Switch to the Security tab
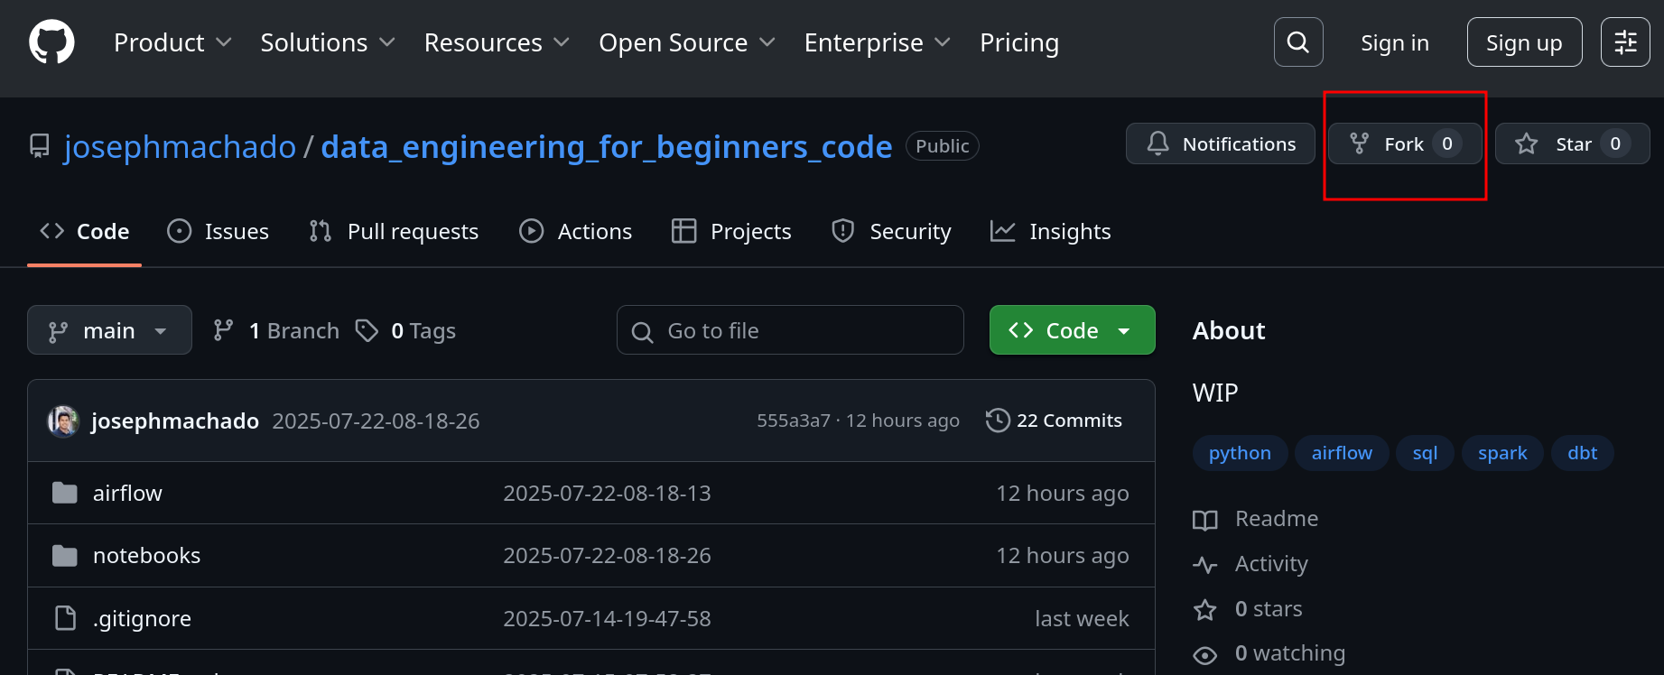The height and width of the screenshot is (675, 1664). click(891, 232)
